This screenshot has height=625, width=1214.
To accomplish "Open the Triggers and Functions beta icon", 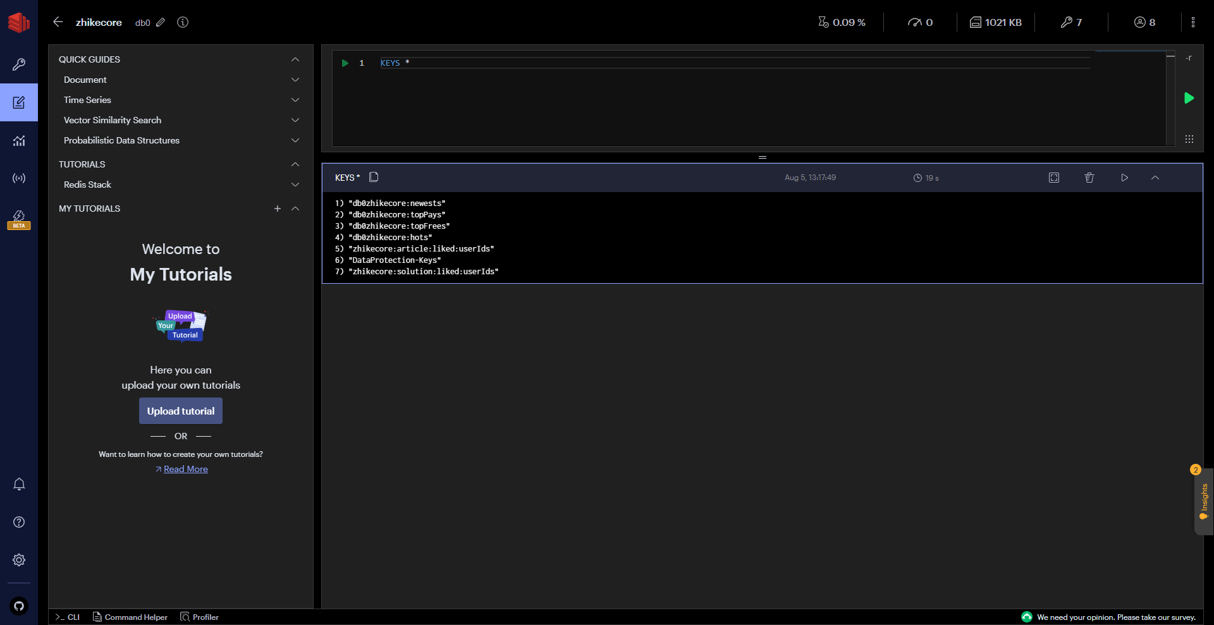I will click(x=19, y=219).
